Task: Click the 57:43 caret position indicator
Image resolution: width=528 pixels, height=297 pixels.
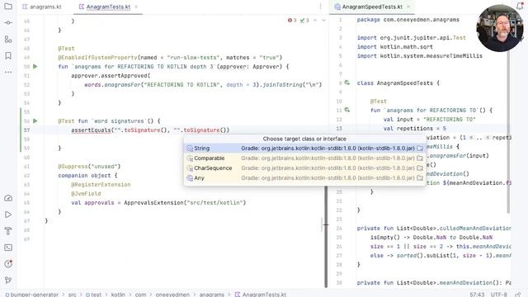Action: (477, 295)
